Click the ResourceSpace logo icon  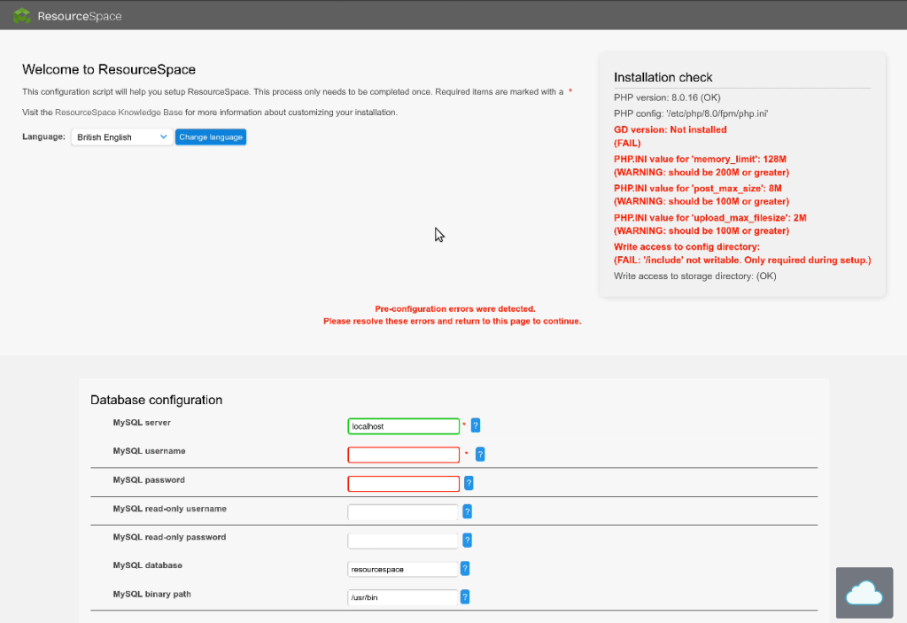click(21, 15)
